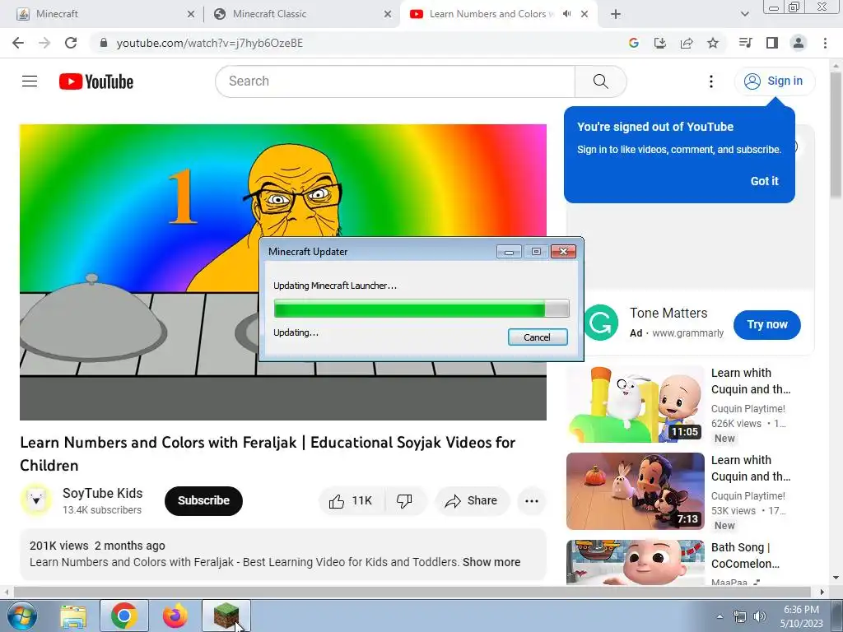Open YouTube settings three-dot menu
Screen dimensions: 843x632
(710, 81)
